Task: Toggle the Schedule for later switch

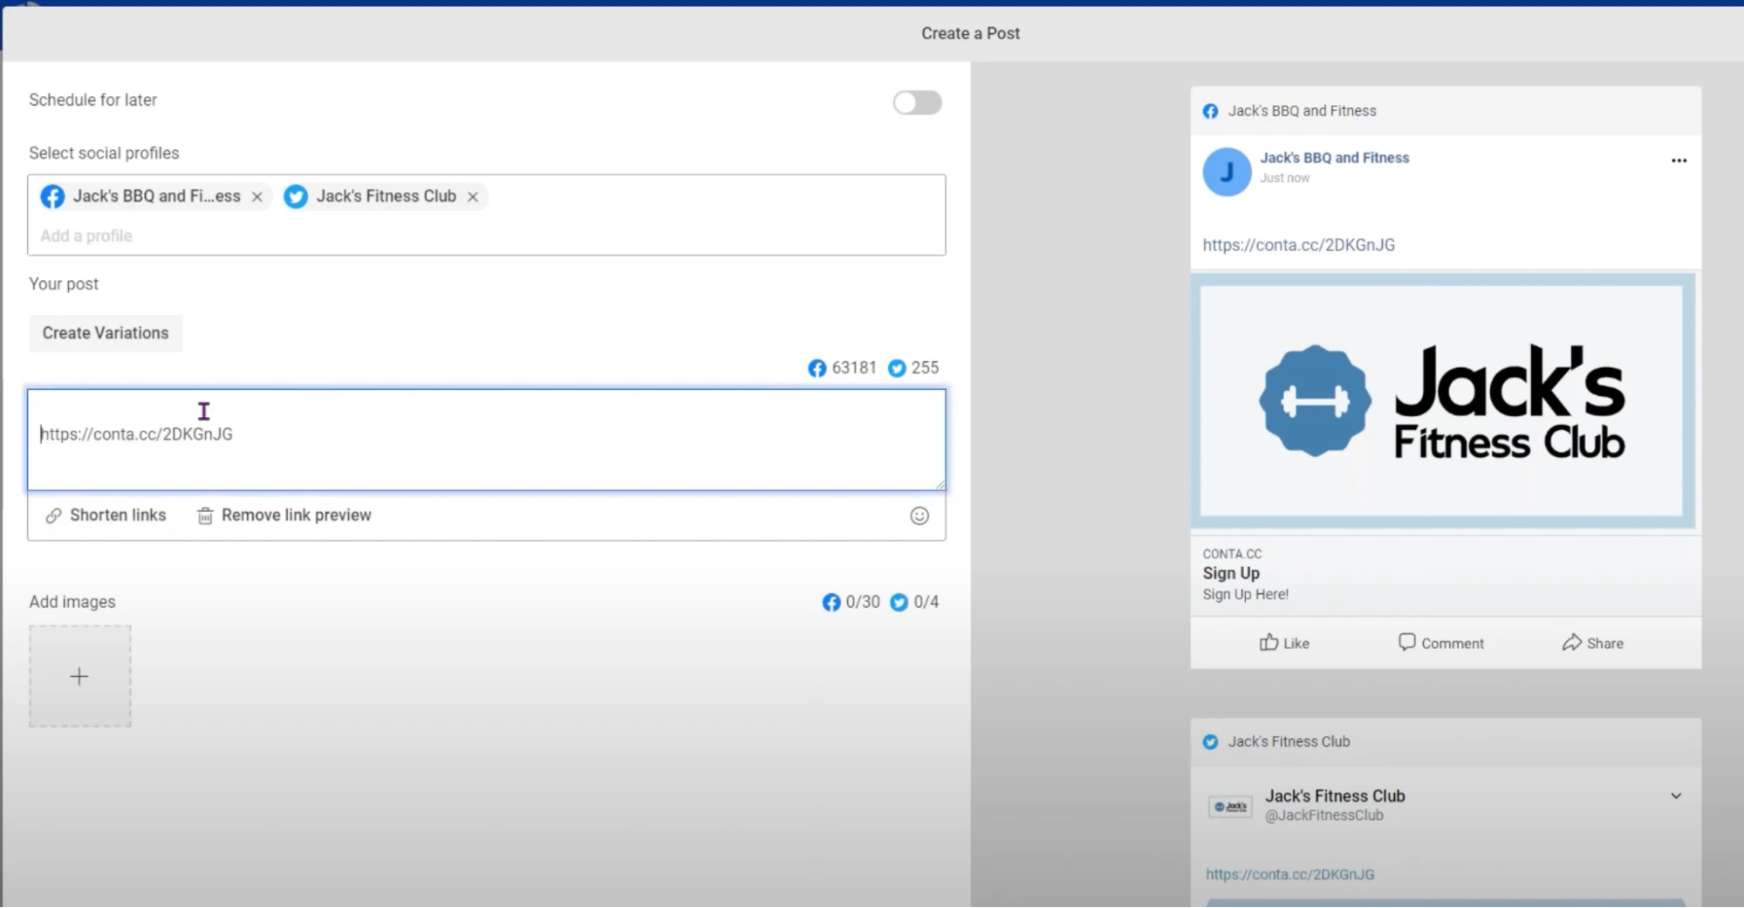Action: pos(917,103)
